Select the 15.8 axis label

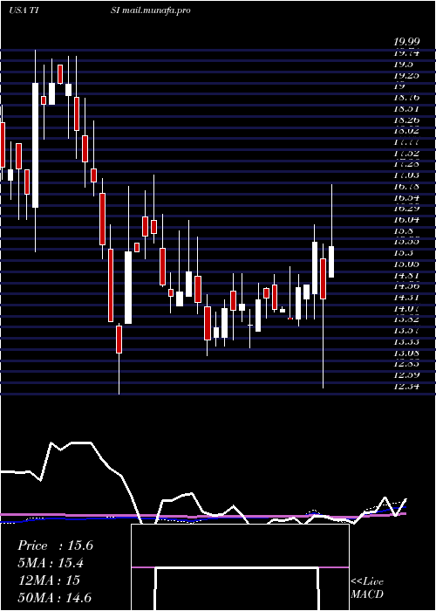pyautogui.click(x=402, y=230)
